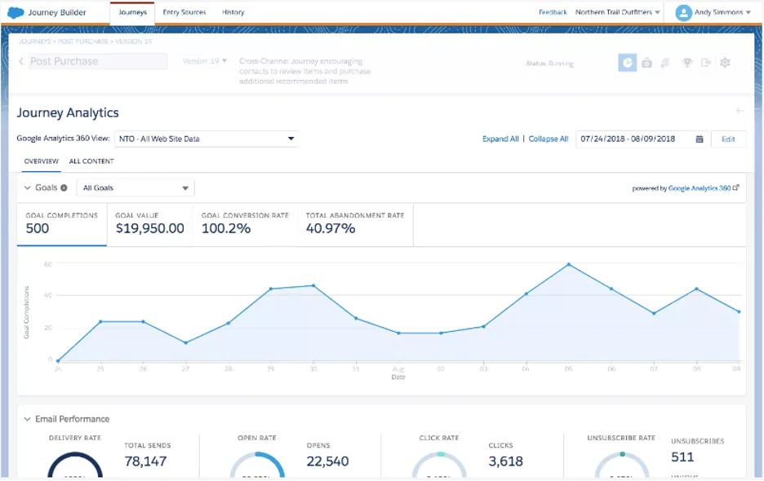Viewport: 764px width, 481px height.
Task: Open the Entry Sources tab
Action: coord(184,13)
